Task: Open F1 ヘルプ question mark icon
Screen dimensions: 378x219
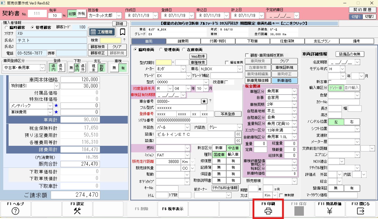Action: [15, 211]
